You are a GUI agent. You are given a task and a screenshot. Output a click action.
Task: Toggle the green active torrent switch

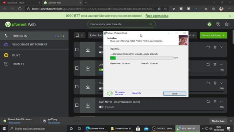click(101, 70)
